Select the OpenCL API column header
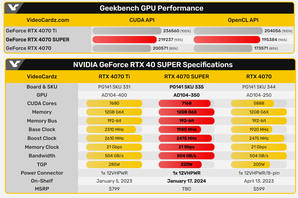This screenshot has height=198, width=298. point(243,20)
